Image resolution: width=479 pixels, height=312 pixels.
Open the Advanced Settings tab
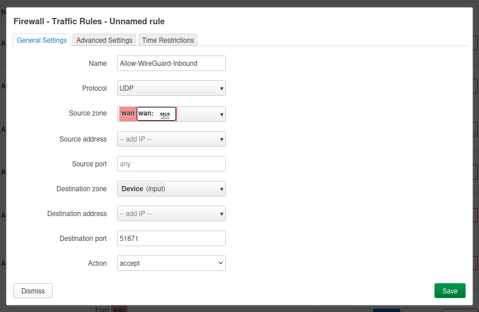click(104, 40)
